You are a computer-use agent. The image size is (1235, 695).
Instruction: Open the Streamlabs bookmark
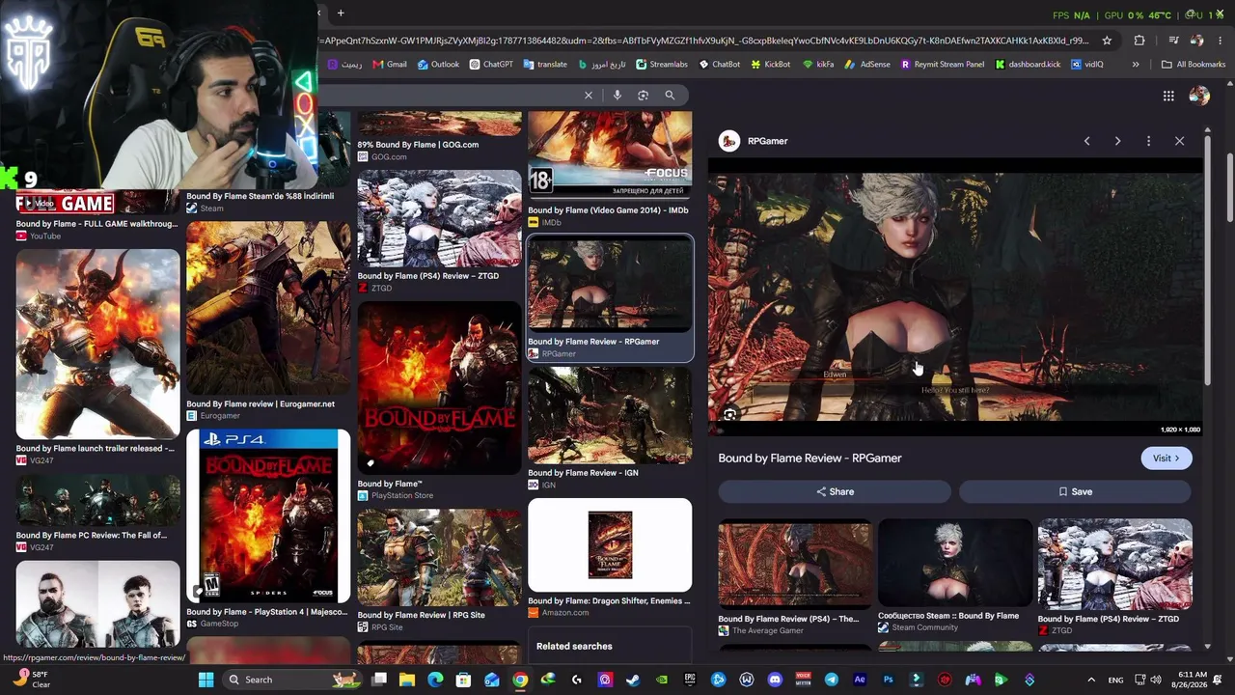pos(662,65)
